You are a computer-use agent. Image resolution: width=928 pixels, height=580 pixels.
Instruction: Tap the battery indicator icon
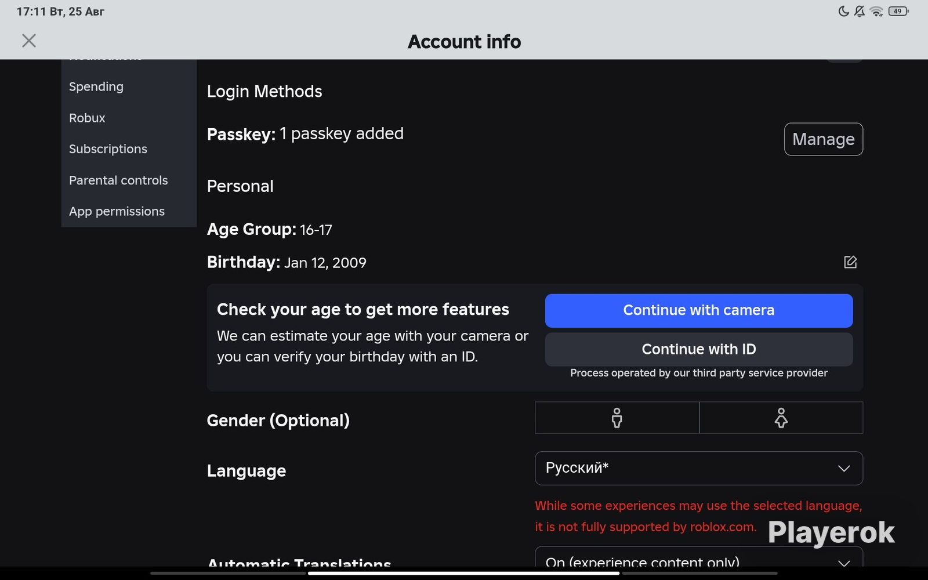click(898, 11)
